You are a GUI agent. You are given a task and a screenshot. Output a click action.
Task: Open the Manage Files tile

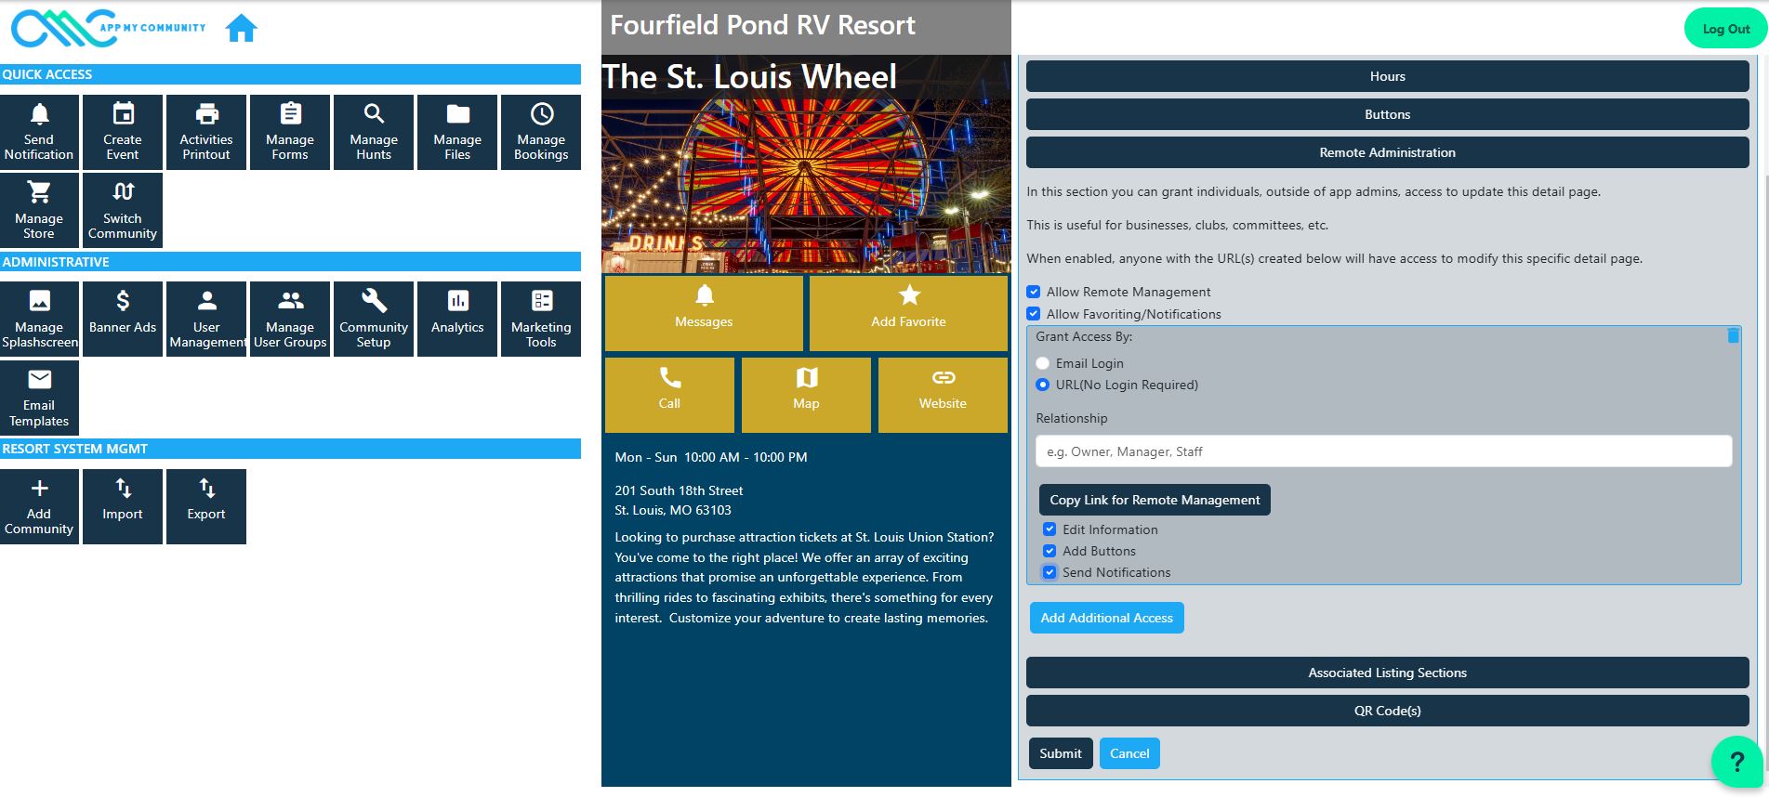pyautogui.click(x=457, y=132)
